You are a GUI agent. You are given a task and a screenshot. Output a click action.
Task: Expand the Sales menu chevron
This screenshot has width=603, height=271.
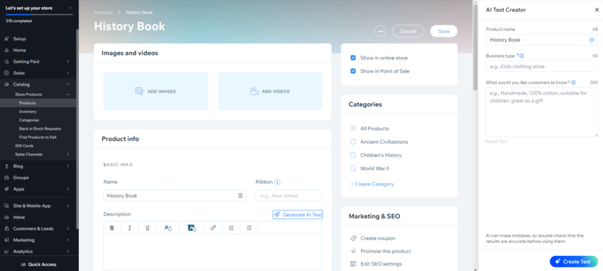(x=68, y=73)
